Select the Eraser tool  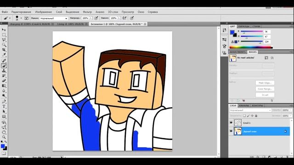(x=4, y=81)
